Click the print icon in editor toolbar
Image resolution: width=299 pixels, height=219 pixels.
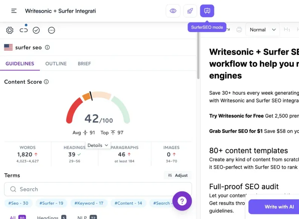pos(239,30)
